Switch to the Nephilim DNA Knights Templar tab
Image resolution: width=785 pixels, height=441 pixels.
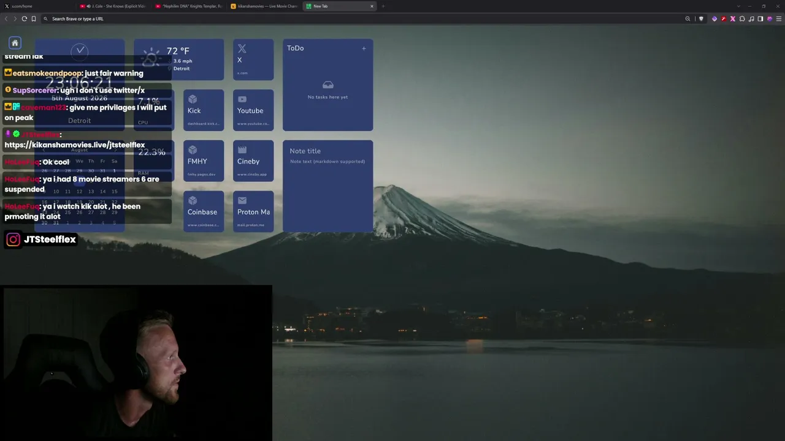[x=188, y=6]
